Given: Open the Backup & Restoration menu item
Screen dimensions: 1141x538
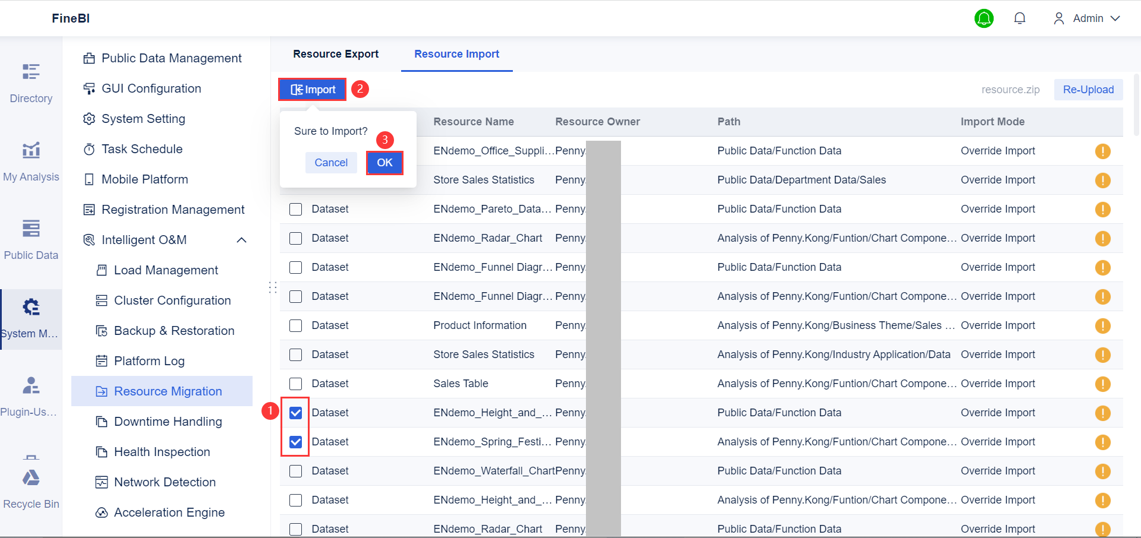Looking at the screenshot, I should pyautogui.click(x=174, y=331).
